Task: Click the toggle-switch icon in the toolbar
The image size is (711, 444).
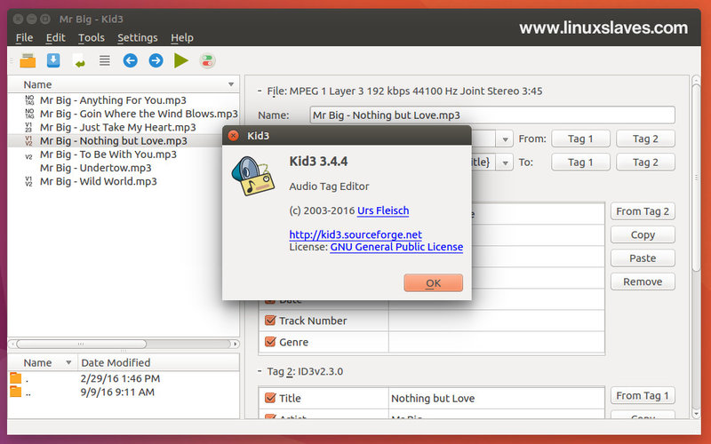Action: [207, 60]
